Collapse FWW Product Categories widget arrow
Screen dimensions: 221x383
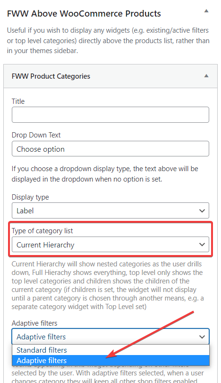click(206, 76)
